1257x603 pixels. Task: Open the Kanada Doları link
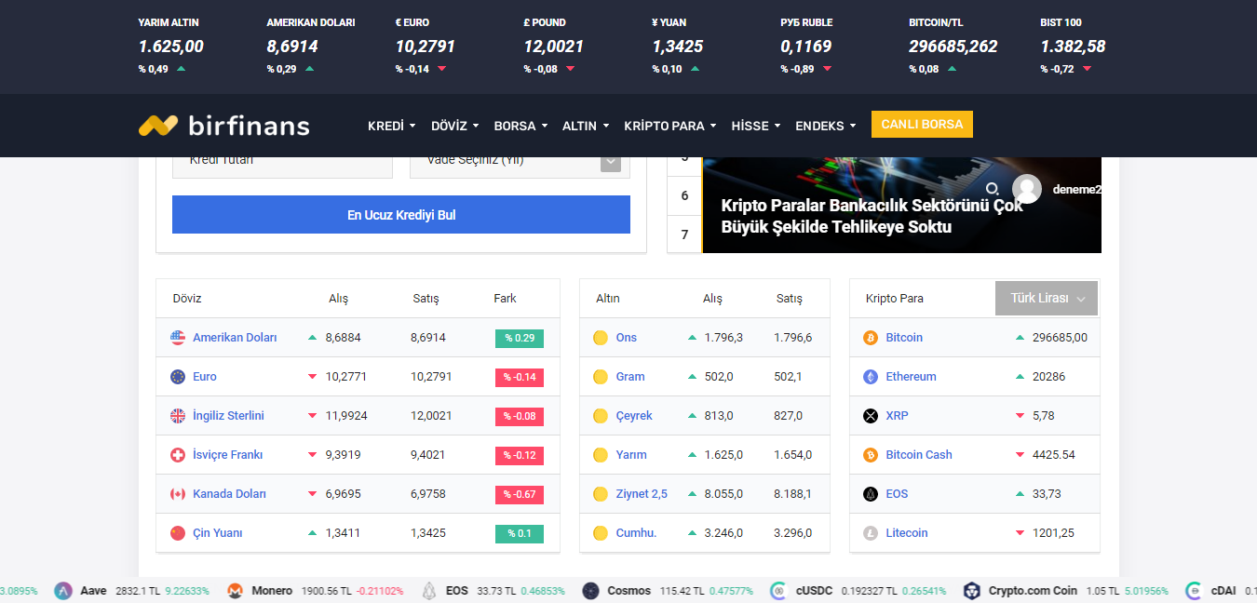(229, 494)
